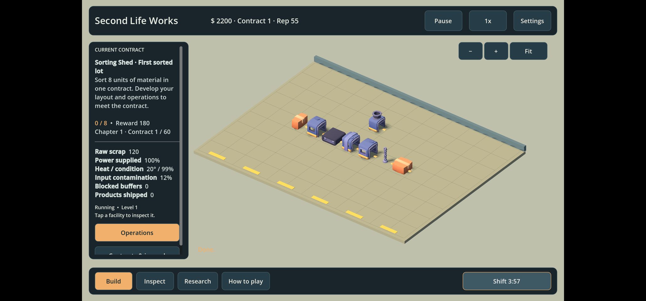Inspect the first blue machine next to input crate
The height and width of the screenshot is (301, 646).
click(317, 126)
